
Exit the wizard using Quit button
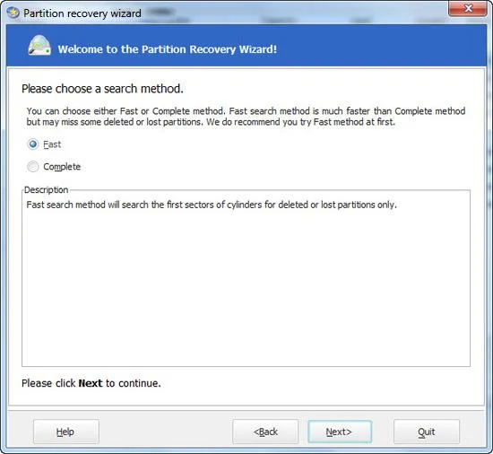pyautogui.click(x=427, y=432)
